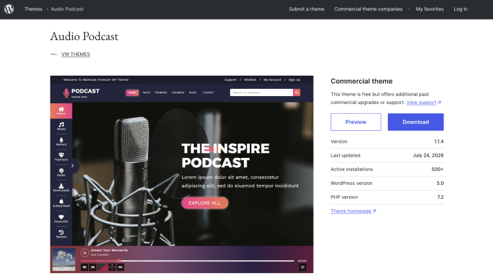Click the 500+ active installations value
Viewport: 493px width, 277px height.
coord(437,169)
